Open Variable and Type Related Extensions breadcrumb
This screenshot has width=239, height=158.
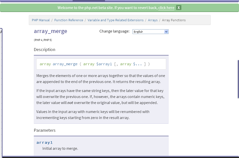115,20
